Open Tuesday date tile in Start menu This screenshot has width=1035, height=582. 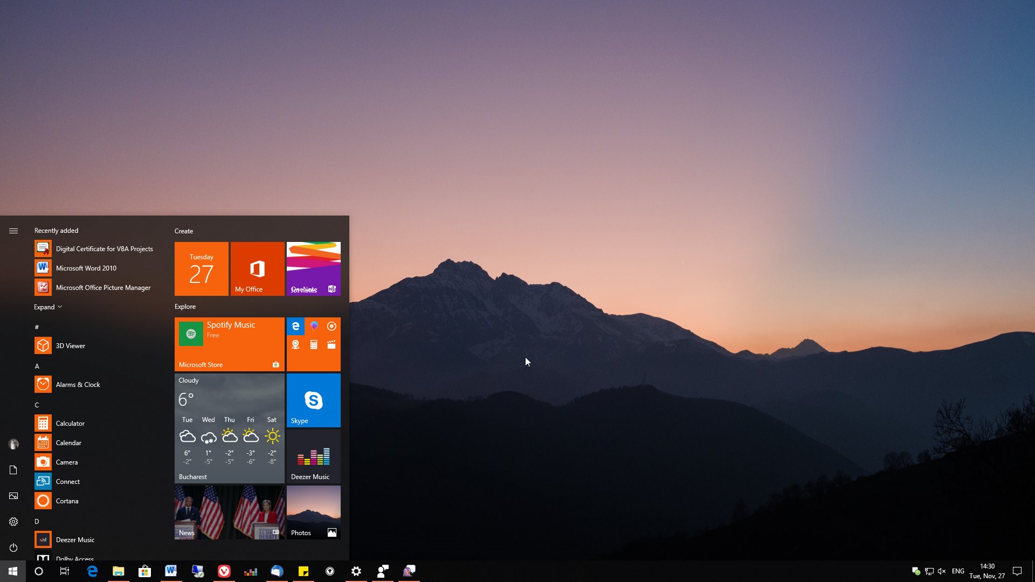201,268
